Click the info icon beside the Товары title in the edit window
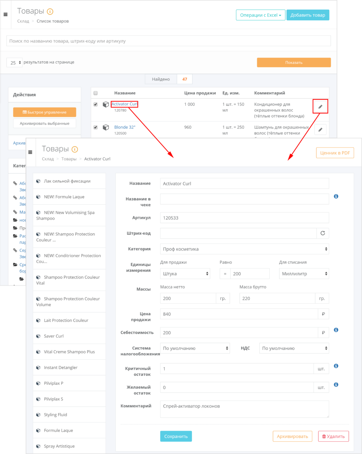 click(75, 149)
